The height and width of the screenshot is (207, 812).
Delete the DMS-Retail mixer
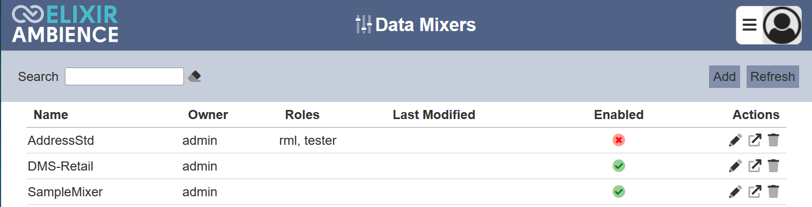pyautogui.click(x=773, y=166)
